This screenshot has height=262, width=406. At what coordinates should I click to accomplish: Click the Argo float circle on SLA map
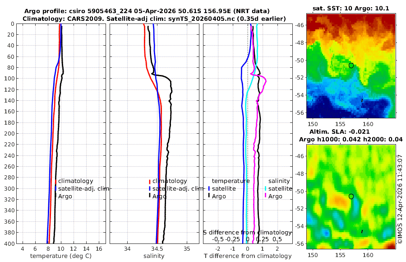point(351,196)
